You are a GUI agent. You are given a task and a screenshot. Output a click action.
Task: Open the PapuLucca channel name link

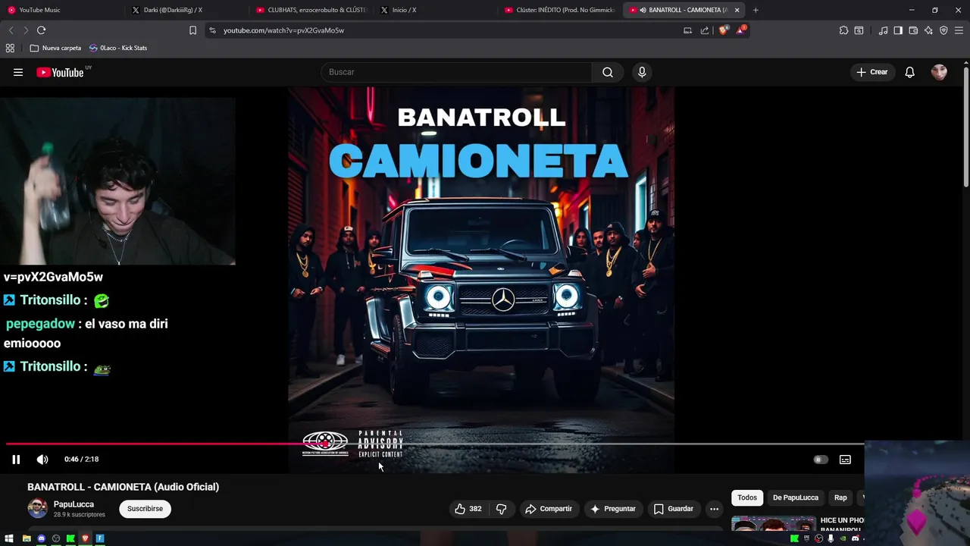[x=74, y=504]
